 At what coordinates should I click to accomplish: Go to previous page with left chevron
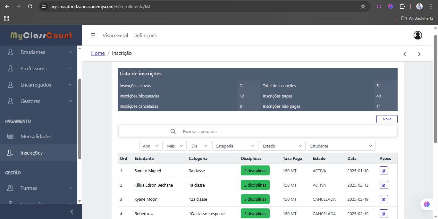(405, 54)
